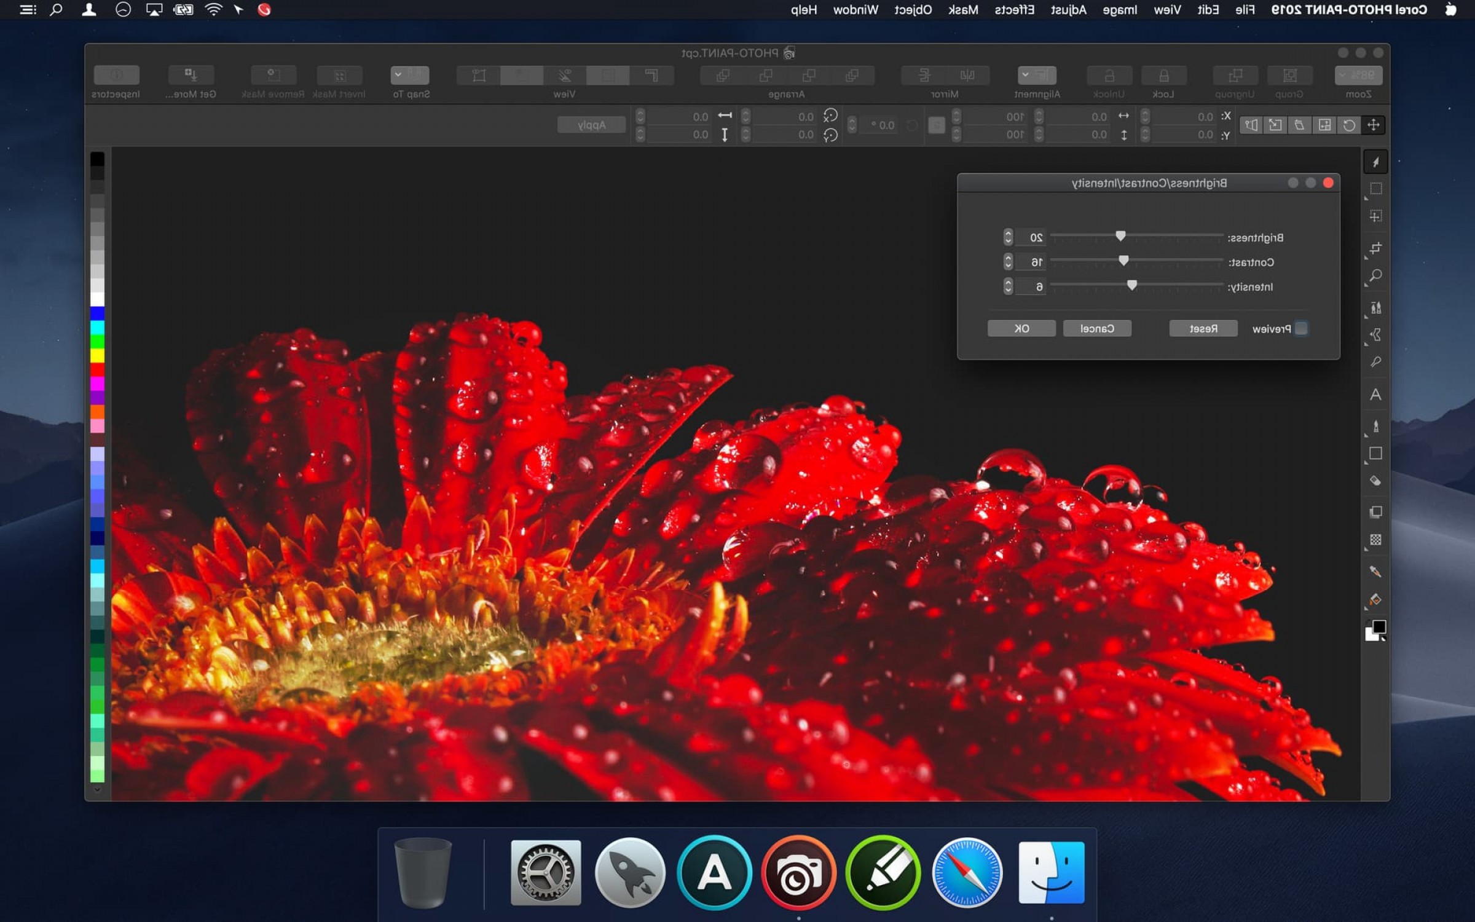Expand the Alignment dropdown
This screenshot has height=922, width=1475.
[x=1037, y=76]
